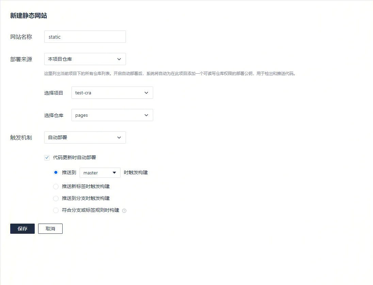Select the 推送到 master radio button
Image resolution: width=373 pixels, height=285 pixels.
56,172
